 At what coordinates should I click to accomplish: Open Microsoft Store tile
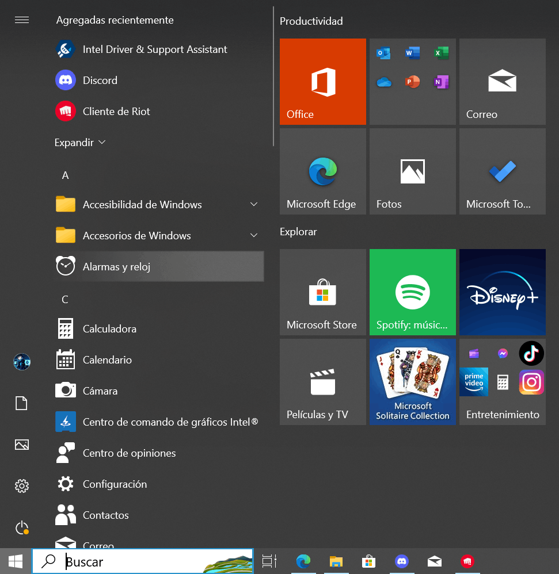[323, 292]
